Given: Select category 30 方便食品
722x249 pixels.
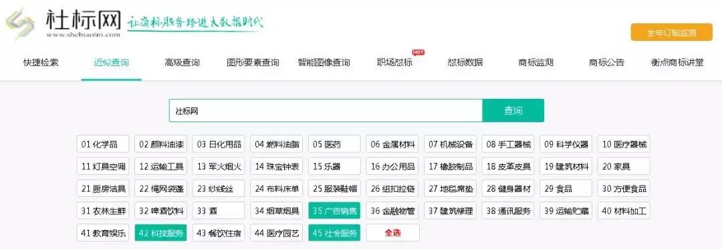Looking at the screenshot, I should coord(624,188).
